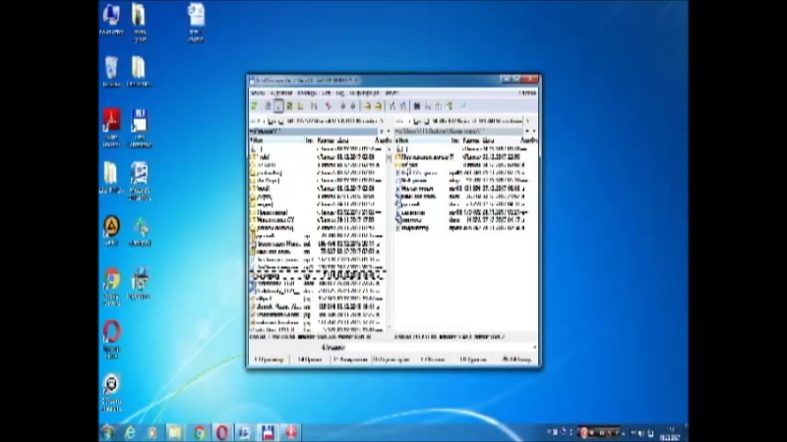787x442 pixels.
Task: Sort left panel by Name column header
Action: (277, 140)
